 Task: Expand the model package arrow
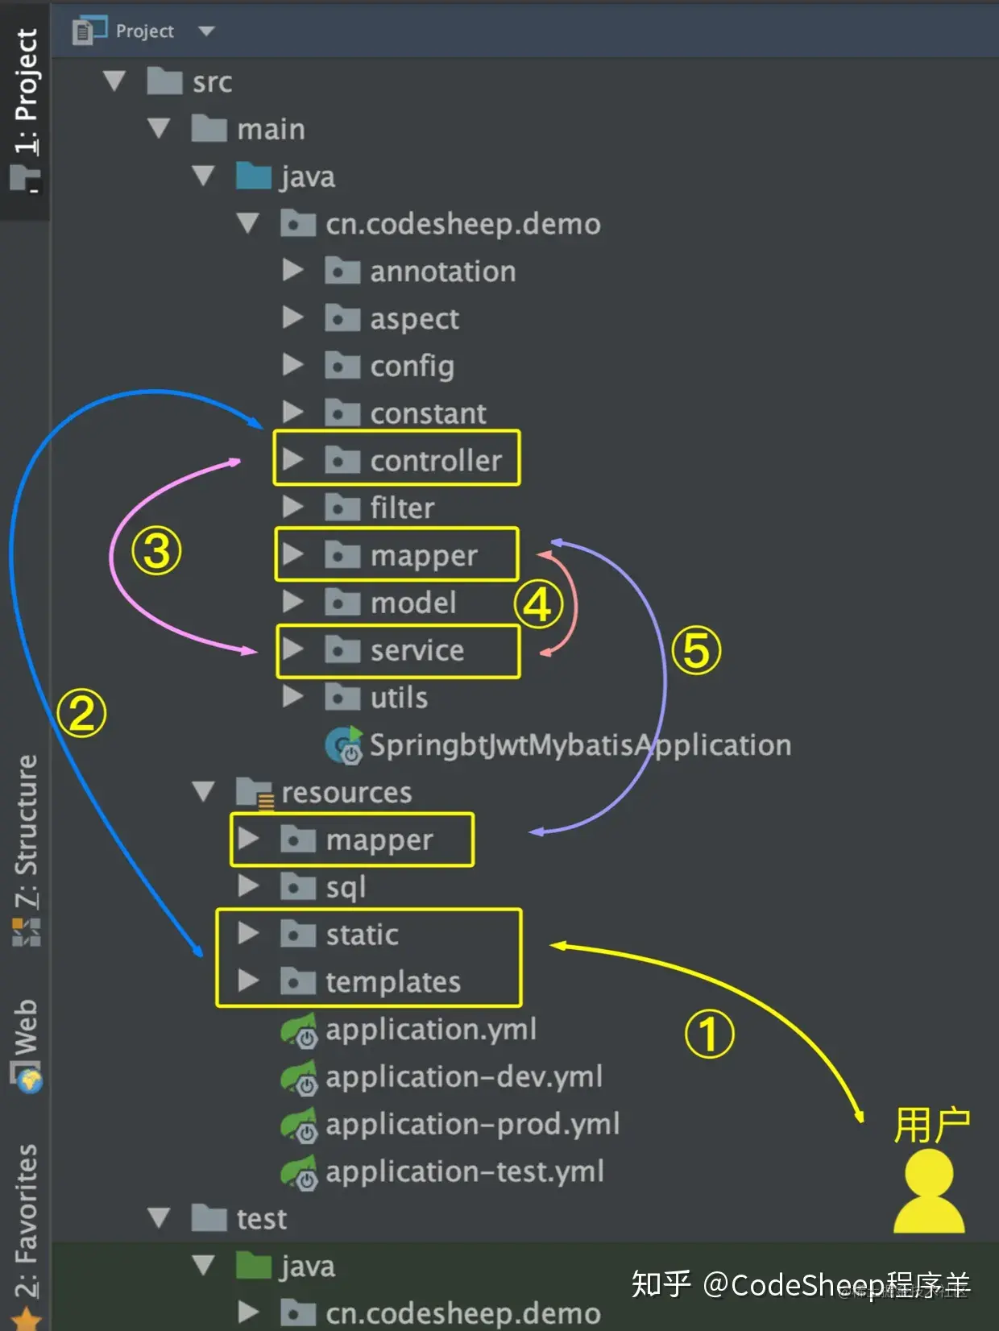point(293,603)
